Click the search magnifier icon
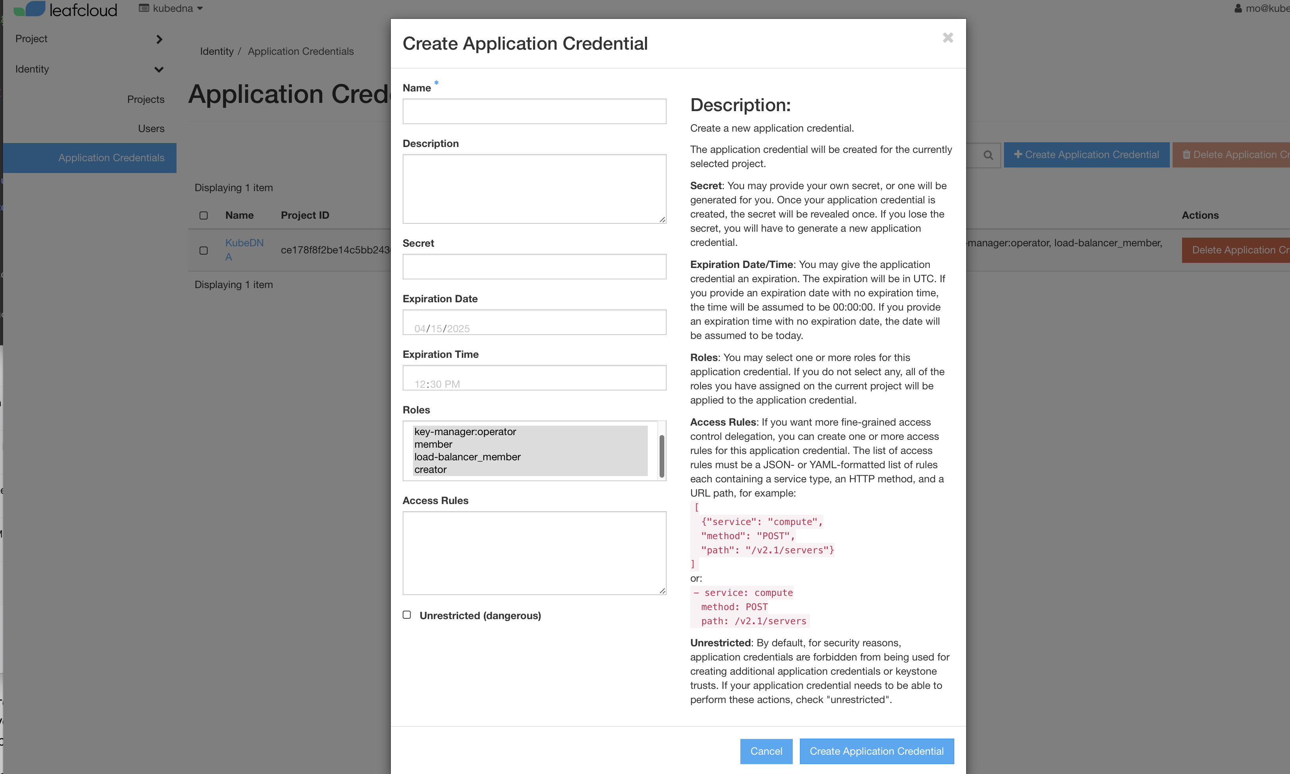The height and width of the screenshot is (774, 1290). (987, 155)
